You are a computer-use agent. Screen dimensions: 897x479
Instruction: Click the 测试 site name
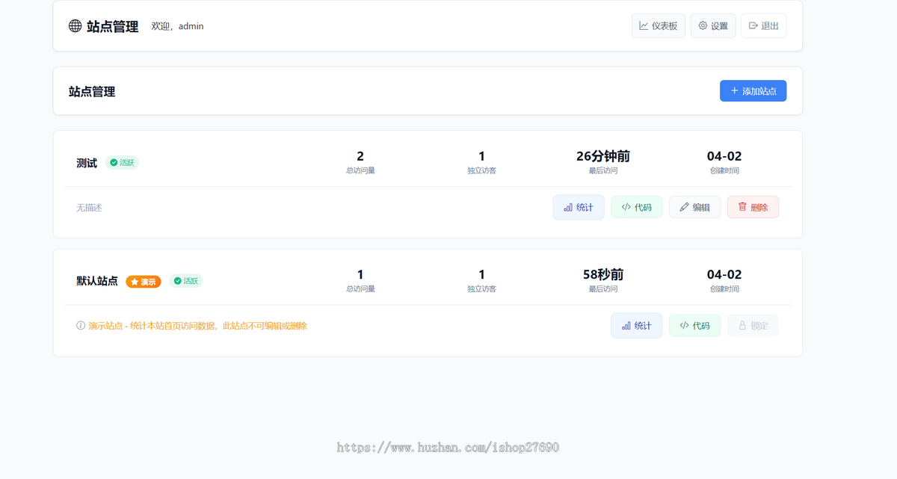click(x=87, y=163)
